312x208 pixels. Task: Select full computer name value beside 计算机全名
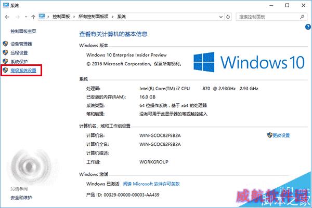coord(160,144)
